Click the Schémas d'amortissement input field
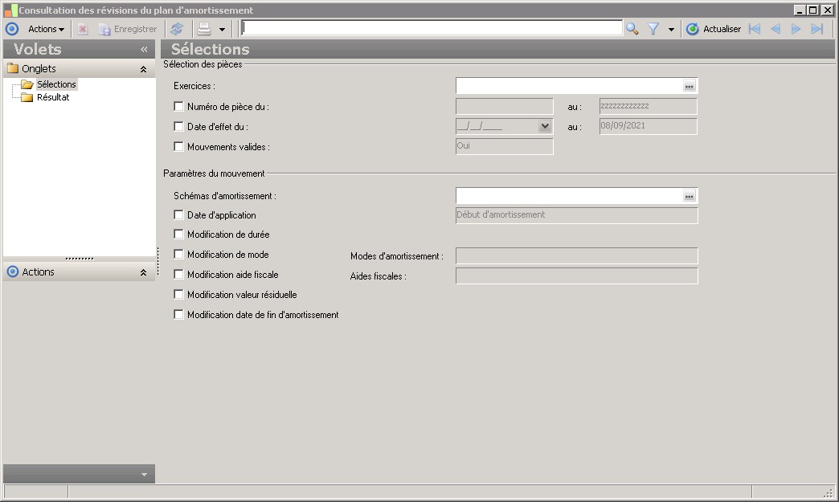This screenshot has height=502, width=839. click(x=569, y=196)
